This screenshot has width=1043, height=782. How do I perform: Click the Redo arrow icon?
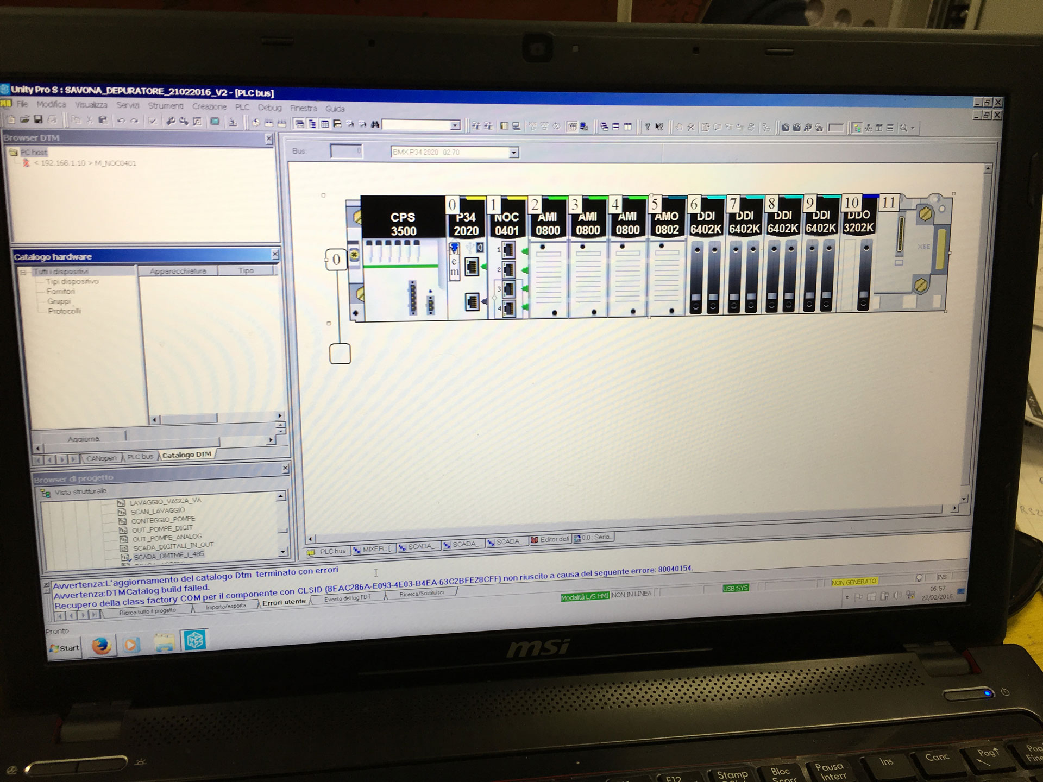click(x=134, y=121)
